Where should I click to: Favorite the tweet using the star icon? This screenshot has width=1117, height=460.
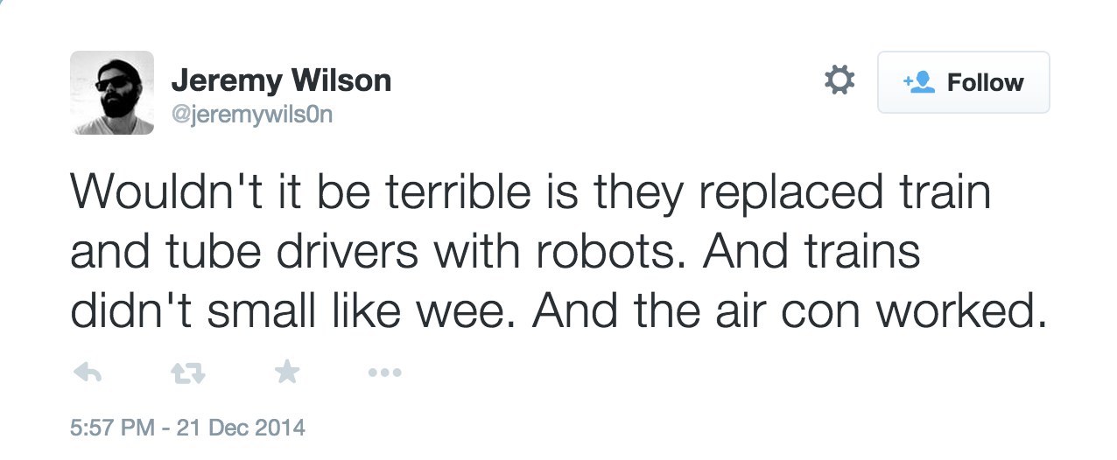pyautogui.click(x=287, y=373)
